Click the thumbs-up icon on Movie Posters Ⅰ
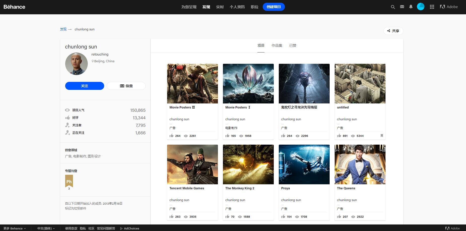466x231 pixels. tap(227, 136)
